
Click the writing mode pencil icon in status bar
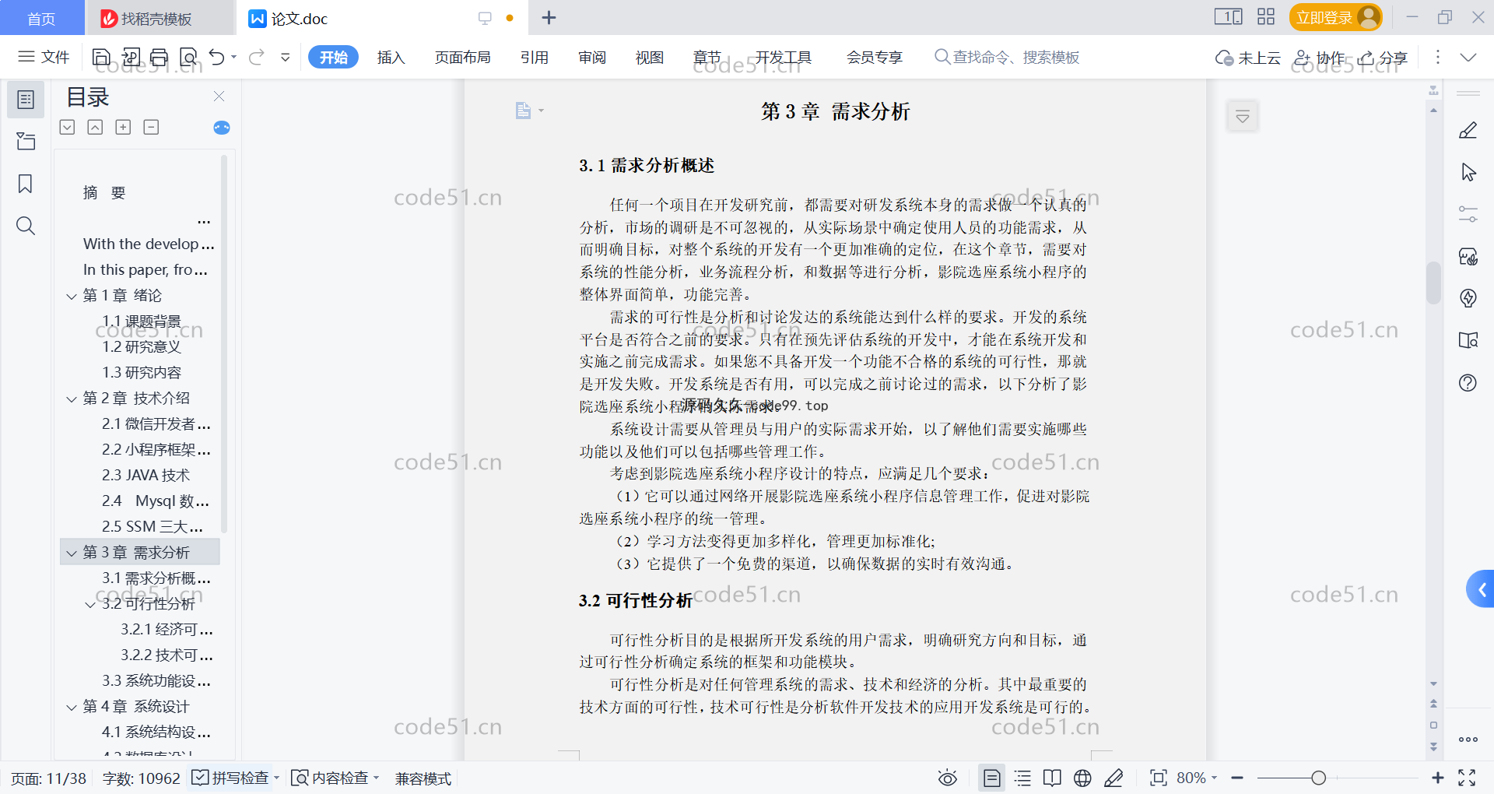click(x=1113, y=778)
